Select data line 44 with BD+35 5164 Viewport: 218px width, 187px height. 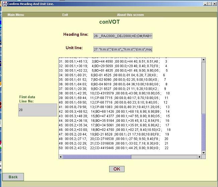pos(114,121)
